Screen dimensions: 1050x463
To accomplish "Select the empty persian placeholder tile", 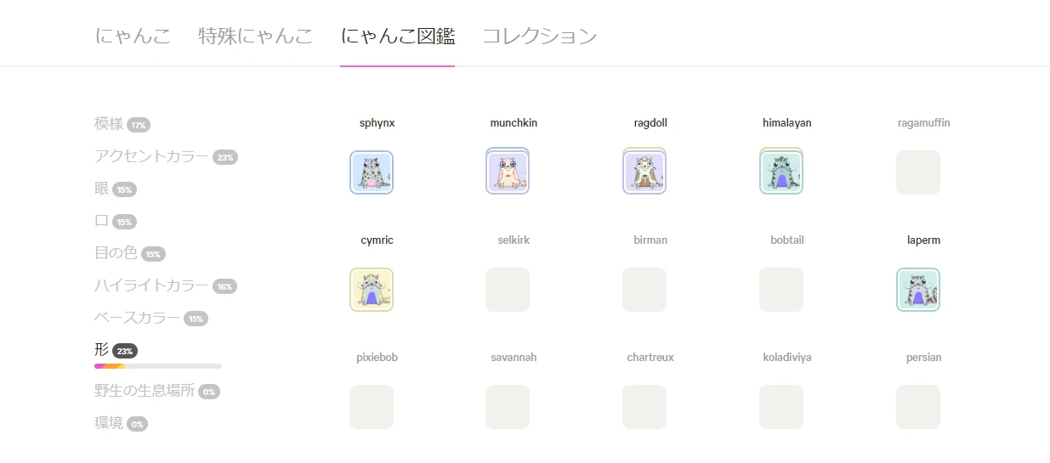I will tap(918, 407).
